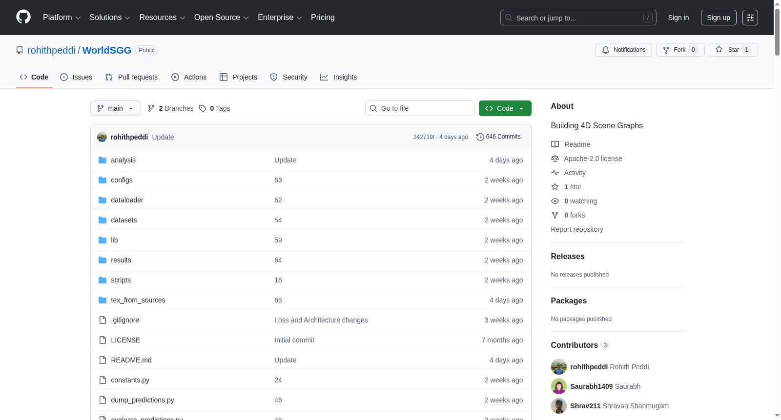The height and width of the screenshot is (420, 781).
Task: Open the Pricing link
Action: pyautogui.click(x=323, y=18)
